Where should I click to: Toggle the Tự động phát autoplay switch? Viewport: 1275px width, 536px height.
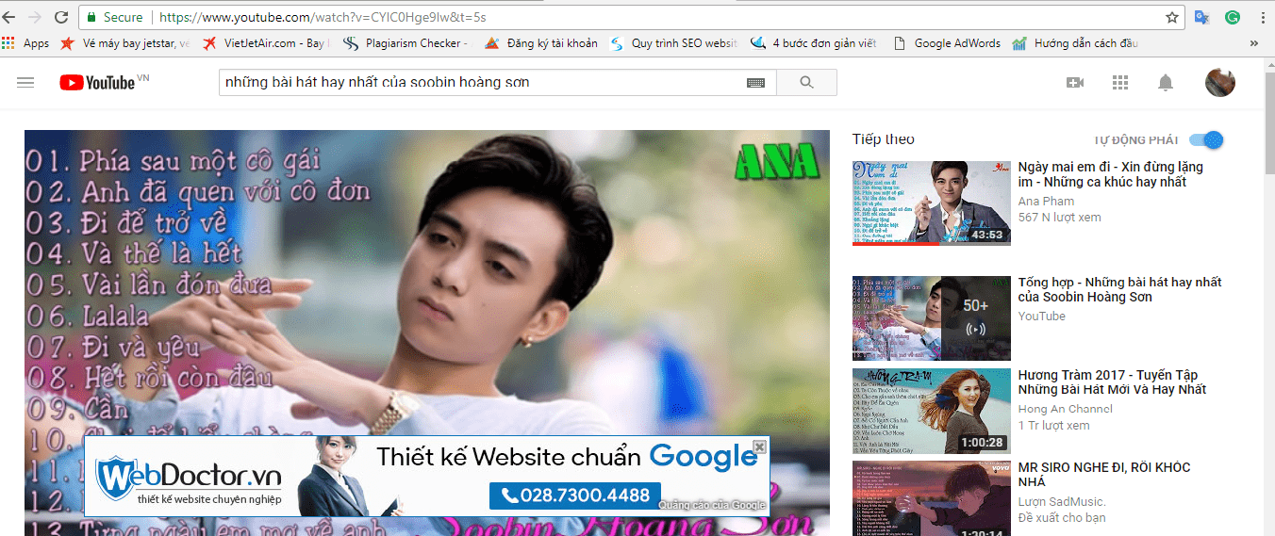tap(1206, 140)
